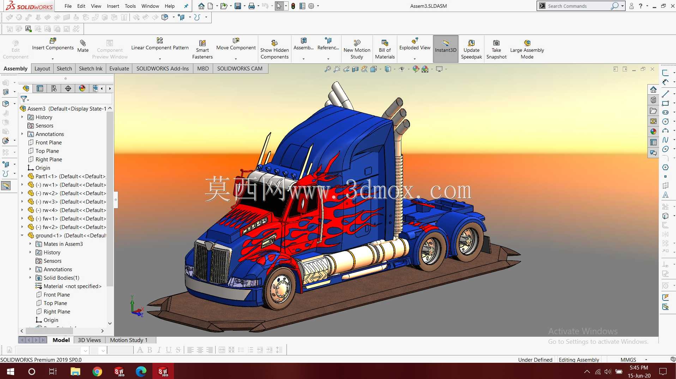The height and width of the screenshot is (379, 676).
Task: Expand the Mates in Assem3 folder
Action: click(30, 244)
